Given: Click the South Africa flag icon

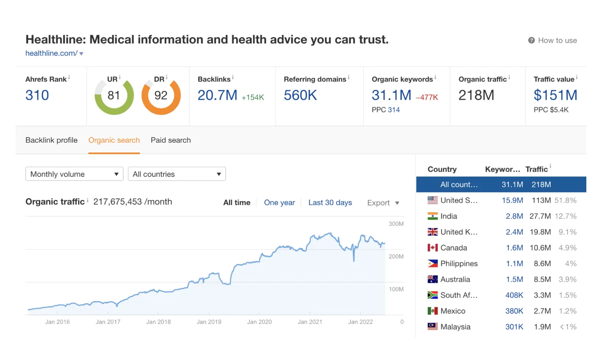Looking at the screenshot, I should [x=433, y=295].
